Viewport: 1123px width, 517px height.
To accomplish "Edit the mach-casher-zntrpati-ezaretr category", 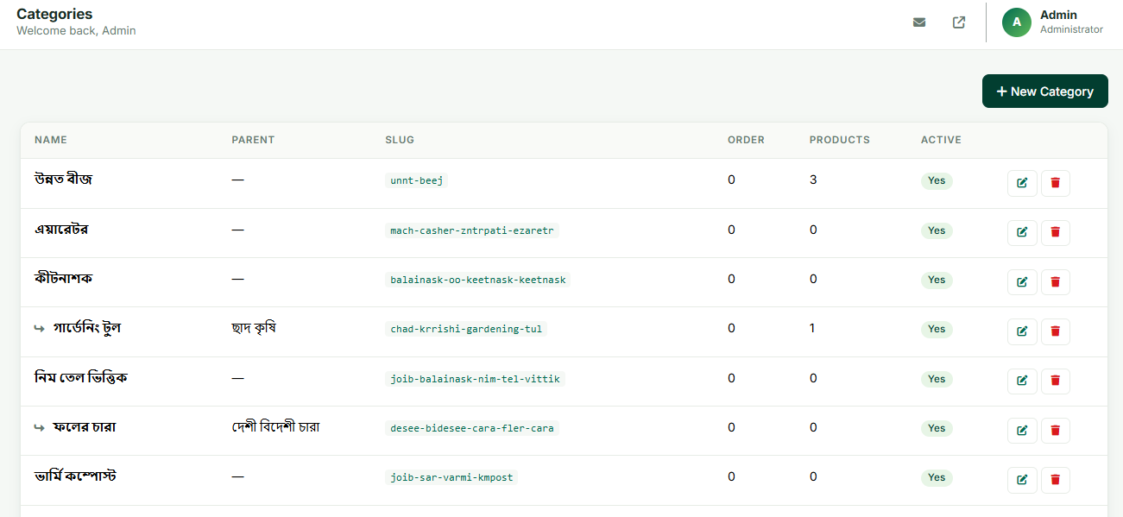I will point(1022,232).
